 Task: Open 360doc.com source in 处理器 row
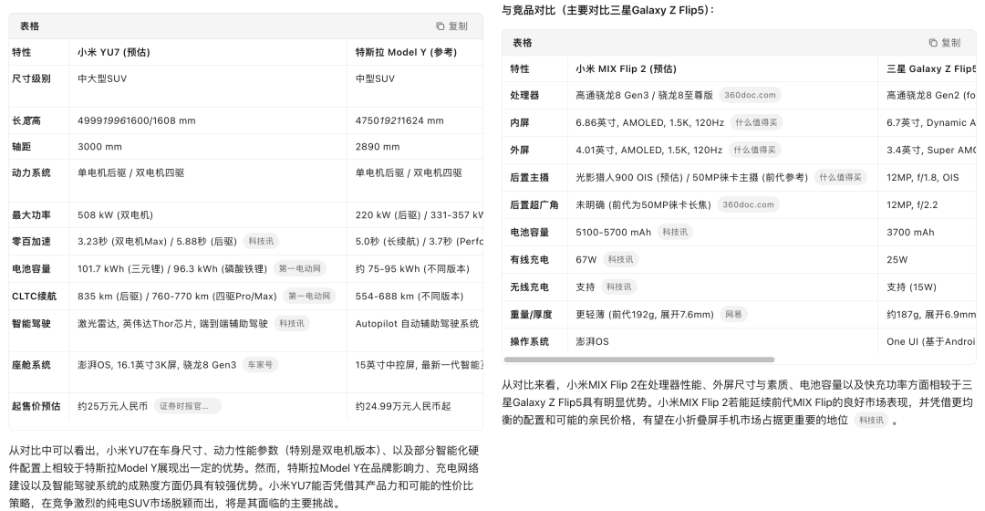coord(750,96)
